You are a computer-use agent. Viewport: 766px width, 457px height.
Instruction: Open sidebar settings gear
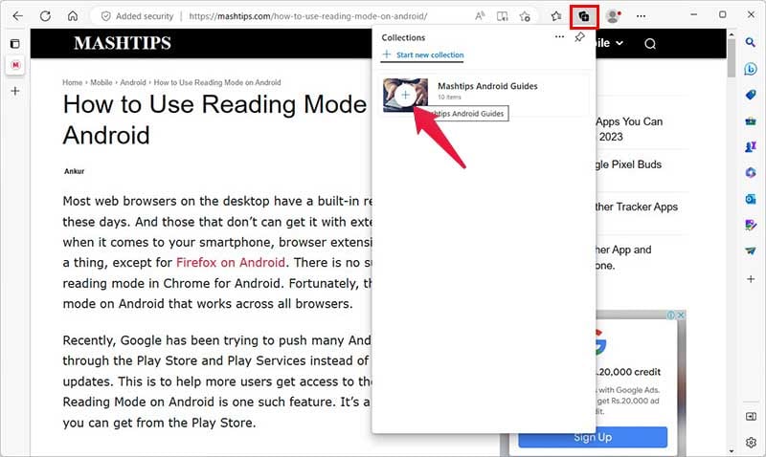click(x=751, y=443)
